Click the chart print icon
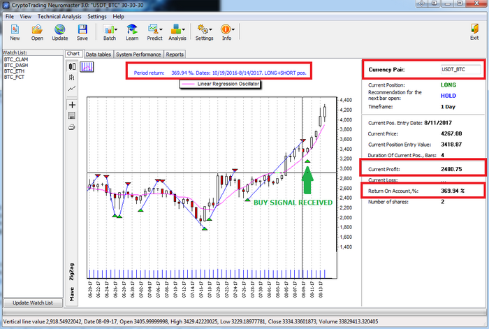The image size is (489, 329). (72, 127)
